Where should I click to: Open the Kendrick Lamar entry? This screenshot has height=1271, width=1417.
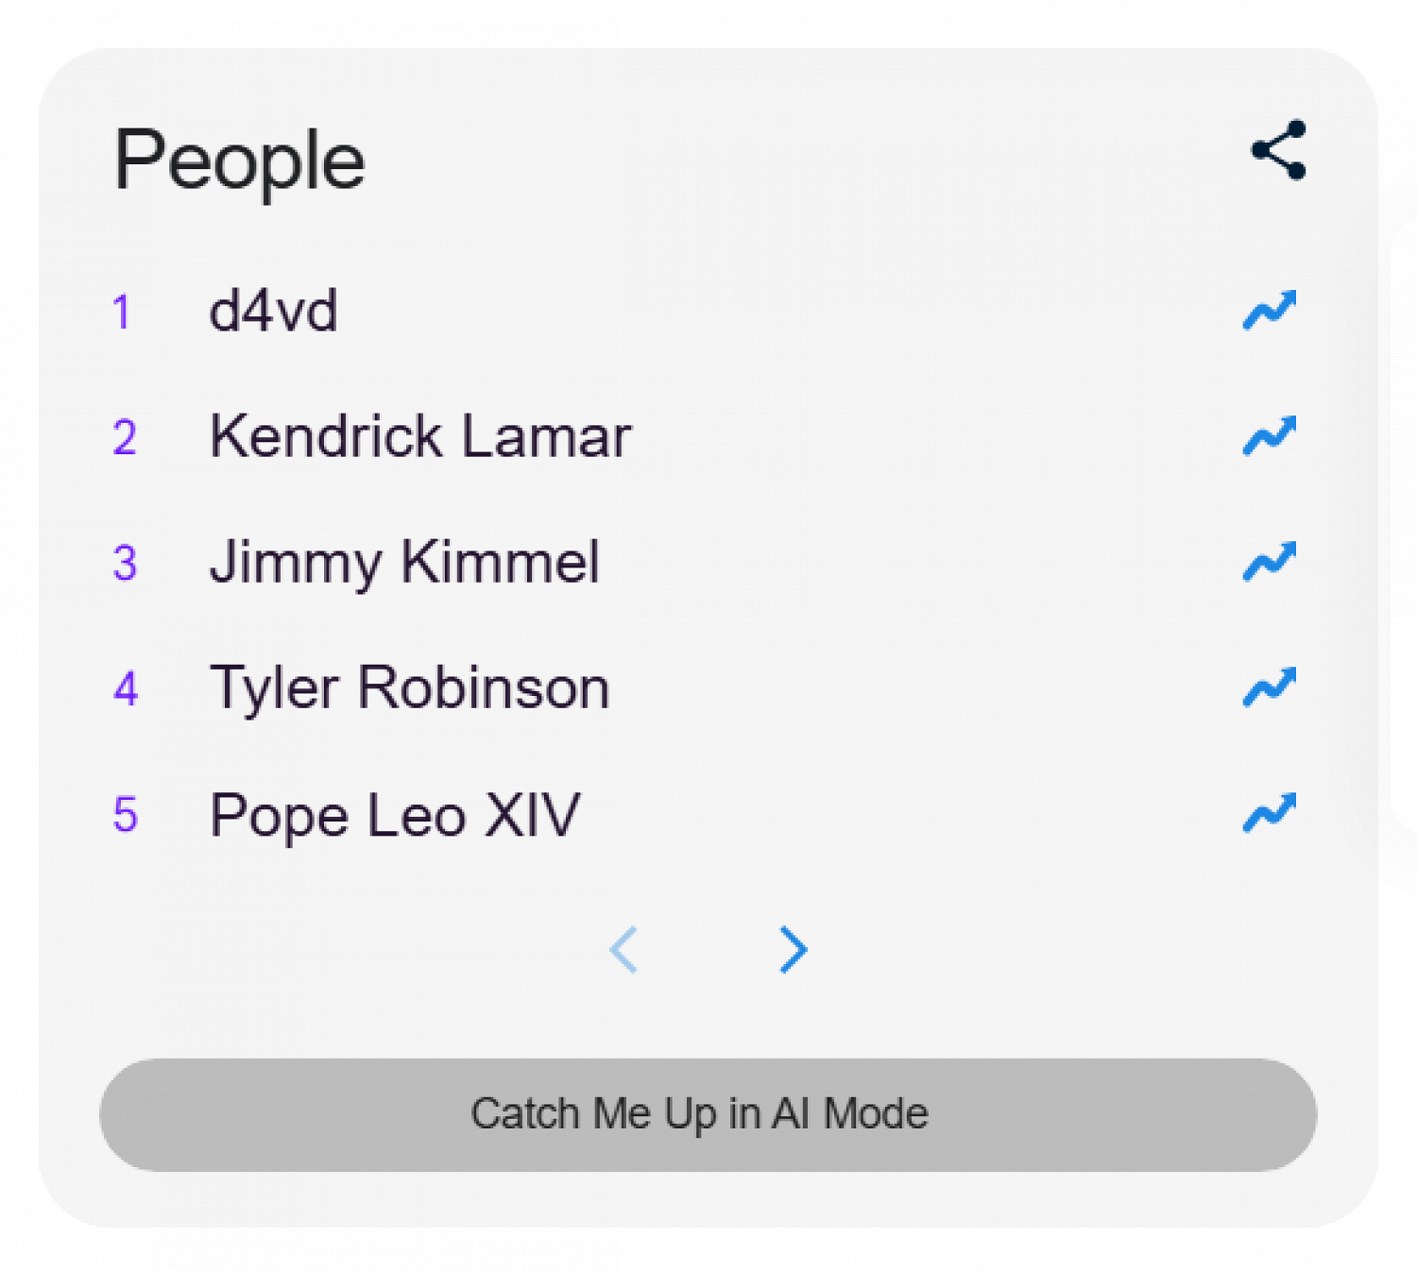pos(419,436)
